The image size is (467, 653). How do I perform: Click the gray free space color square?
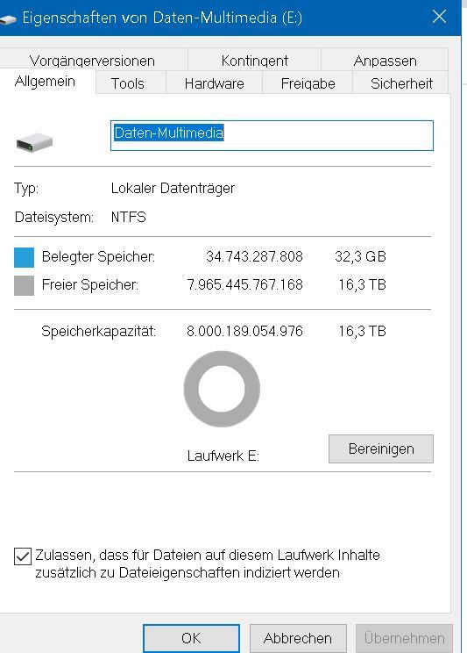(x=25, y=285)
